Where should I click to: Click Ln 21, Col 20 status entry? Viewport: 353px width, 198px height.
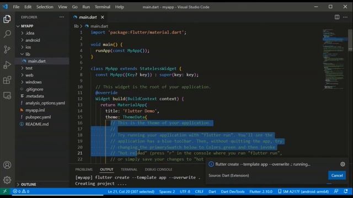131,191
